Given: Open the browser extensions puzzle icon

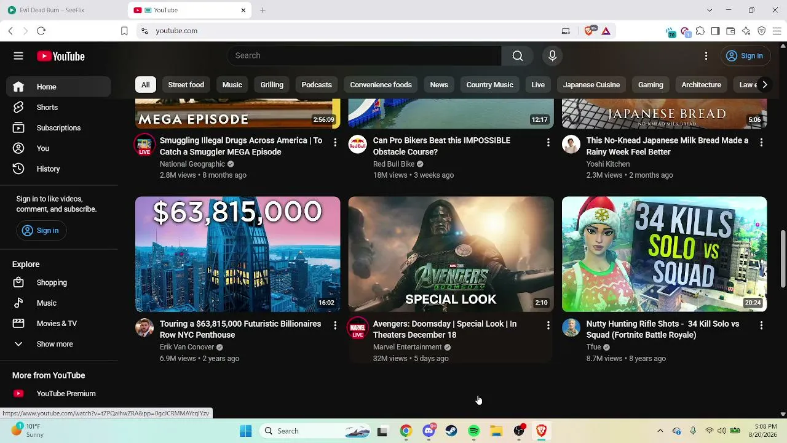Looking at the screenshot, I should 700,31.
